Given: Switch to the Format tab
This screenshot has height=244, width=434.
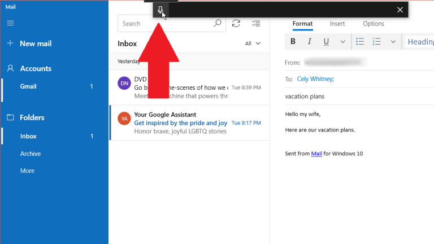Looking at the screenshot, I should pos(302,24).
